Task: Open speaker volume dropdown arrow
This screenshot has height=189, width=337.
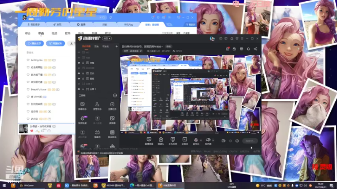Action: [x=213, y=140]
